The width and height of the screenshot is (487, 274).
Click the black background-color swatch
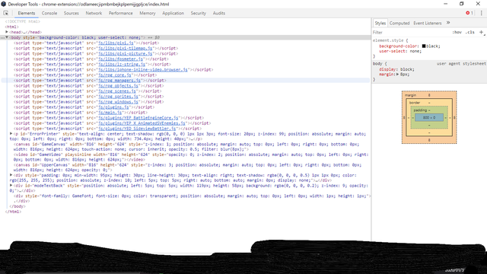tap(424, 46)
